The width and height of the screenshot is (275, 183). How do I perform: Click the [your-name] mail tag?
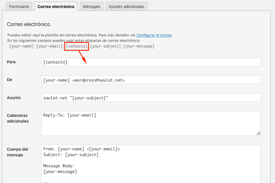pyautogui.click(x=22, y=46)
